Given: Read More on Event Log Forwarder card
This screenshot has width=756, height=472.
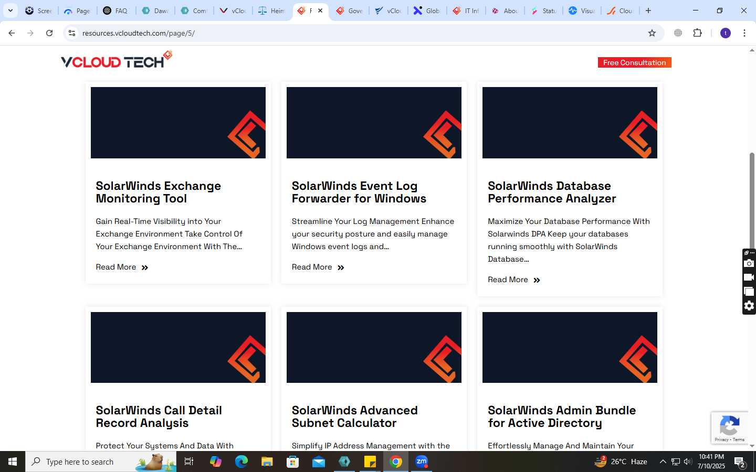Looking at the screenshot, I should [318, 267].
